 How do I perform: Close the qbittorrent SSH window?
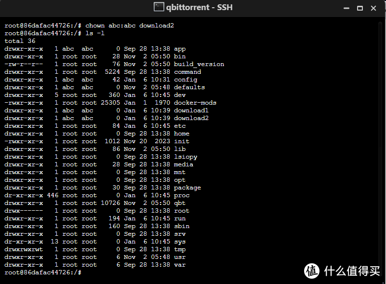[x=373, y=8]
